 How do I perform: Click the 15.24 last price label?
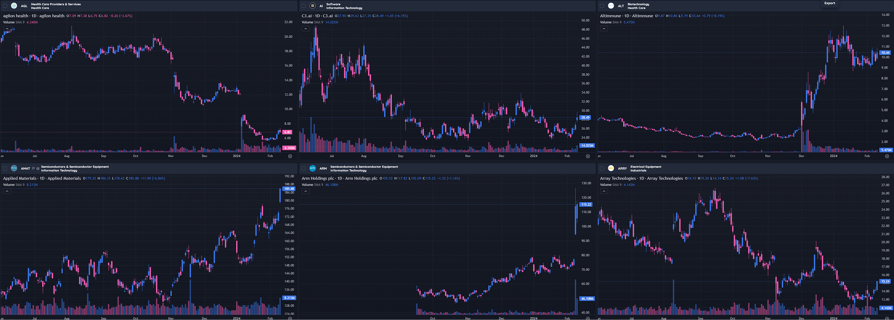(x=885, y=282)
